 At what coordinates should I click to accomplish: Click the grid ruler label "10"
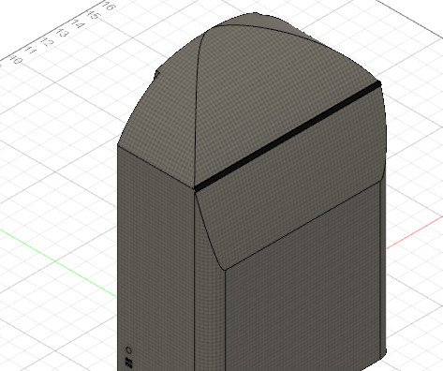point(16,59)
